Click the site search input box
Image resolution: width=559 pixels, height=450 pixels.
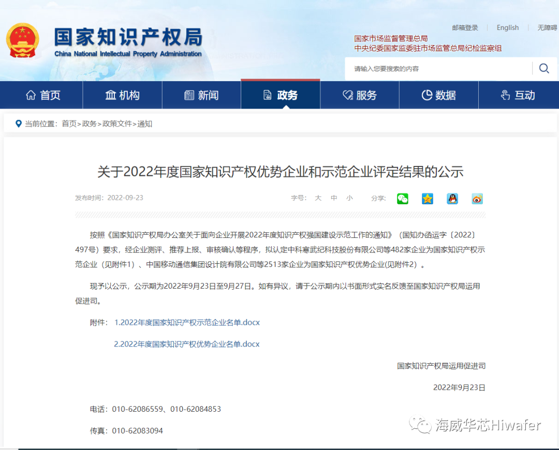click(x=437, y=69)
